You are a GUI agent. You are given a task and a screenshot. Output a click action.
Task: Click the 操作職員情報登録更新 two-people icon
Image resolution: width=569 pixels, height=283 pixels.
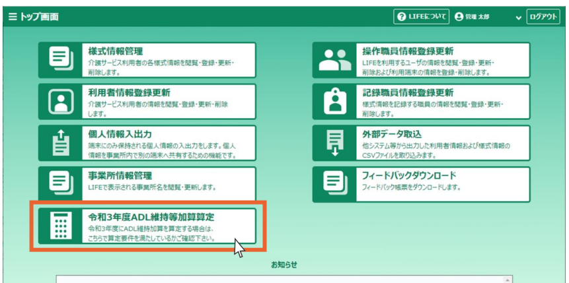[x=335, y=60]
